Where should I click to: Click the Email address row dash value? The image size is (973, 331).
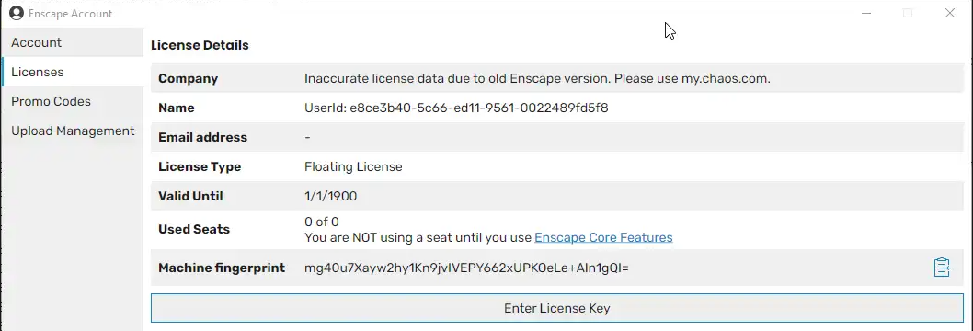click(308, 137)
